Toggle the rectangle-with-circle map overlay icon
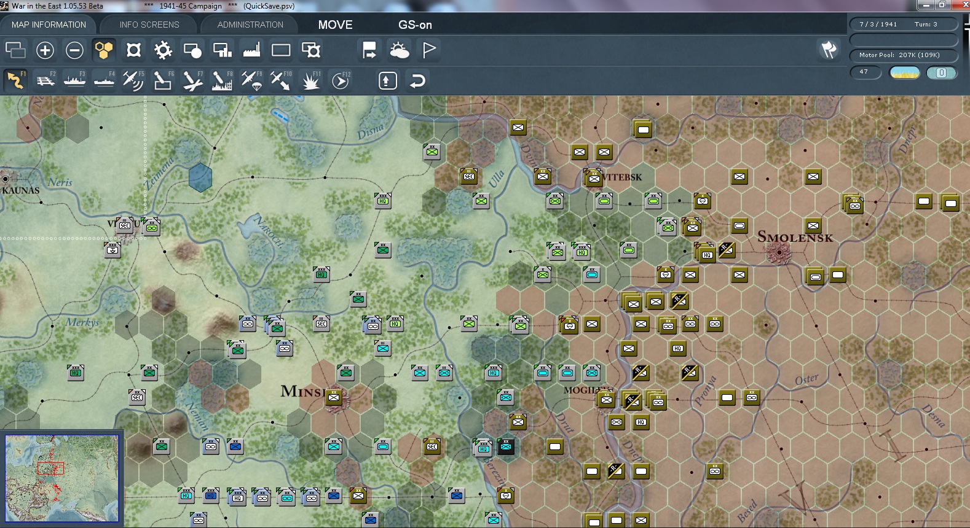 (192, 50)
